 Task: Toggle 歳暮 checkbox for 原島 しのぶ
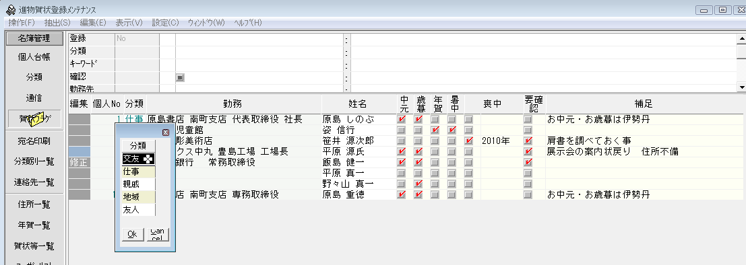pos(418,119)
